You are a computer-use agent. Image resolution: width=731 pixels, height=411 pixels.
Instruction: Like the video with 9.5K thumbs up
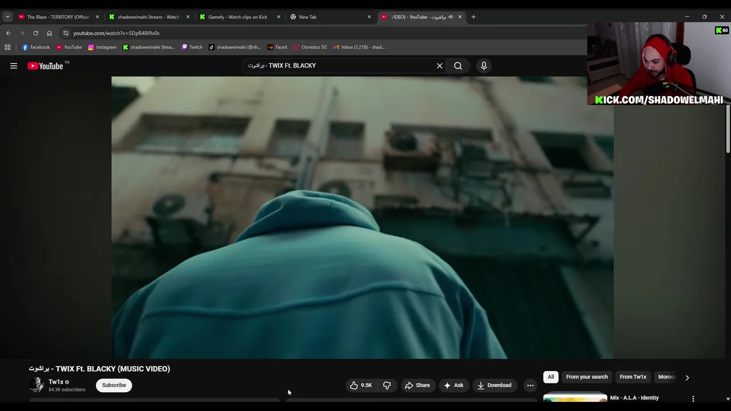[361, 385]
